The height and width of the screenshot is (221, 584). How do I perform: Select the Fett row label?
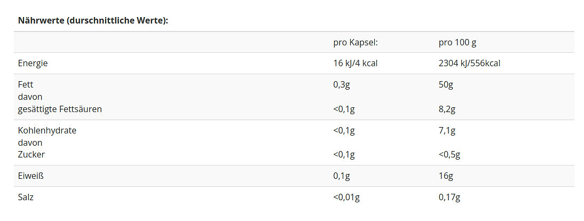click(26, 84)
